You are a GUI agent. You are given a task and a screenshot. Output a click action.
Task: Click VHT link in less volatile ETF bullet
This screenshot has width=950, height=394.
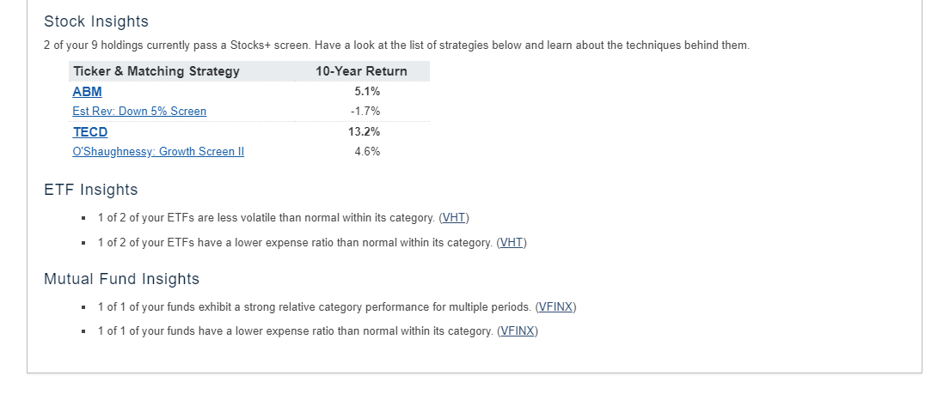(454, 217)
